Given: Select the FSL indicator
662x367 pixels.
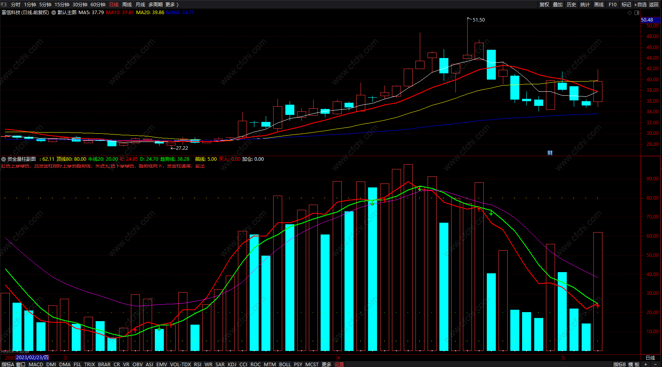Looking at the screenshot, I should point(78,364).
